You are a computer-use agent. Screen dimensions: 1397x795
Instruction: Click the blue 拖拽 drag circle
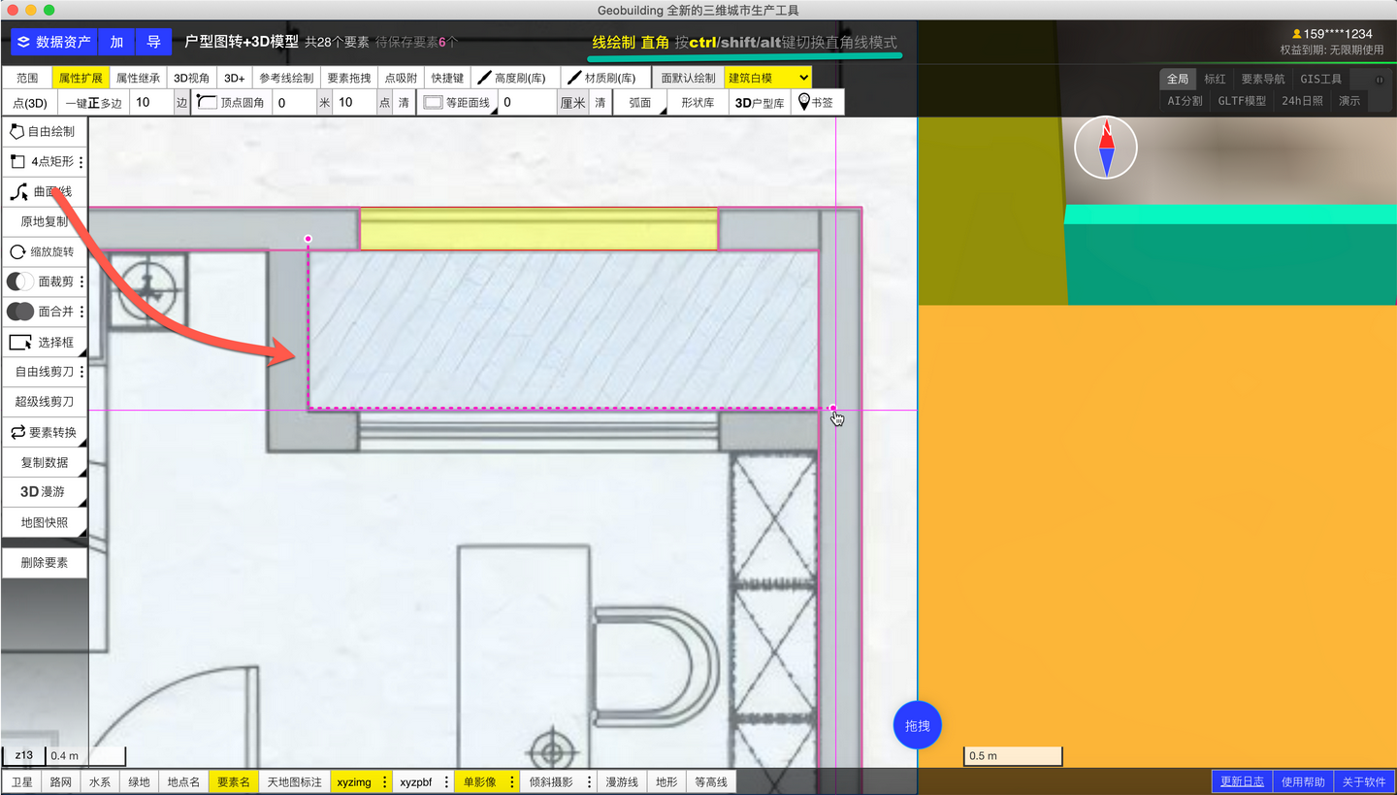pos(917,725)
